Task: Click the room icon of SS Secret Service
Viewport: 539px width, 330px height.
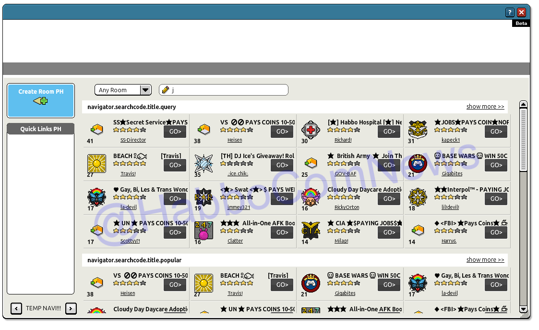Action: 97,129
